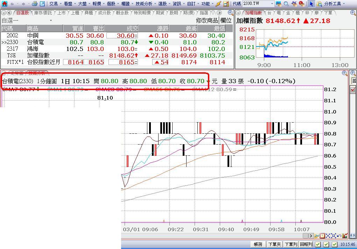This screenshot has width=357, height=249.
Task: Click the forward navigation arrow
Action: (x=23, y=4)
